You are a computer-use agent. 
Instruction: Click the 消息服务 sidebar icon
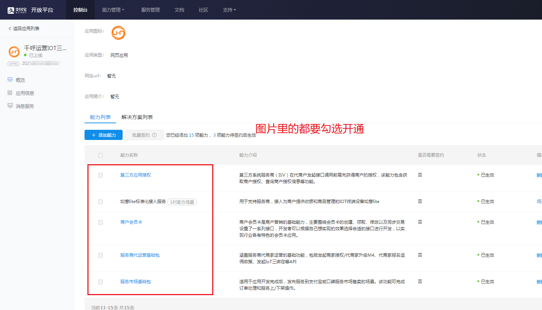click(x=10, y=106)
